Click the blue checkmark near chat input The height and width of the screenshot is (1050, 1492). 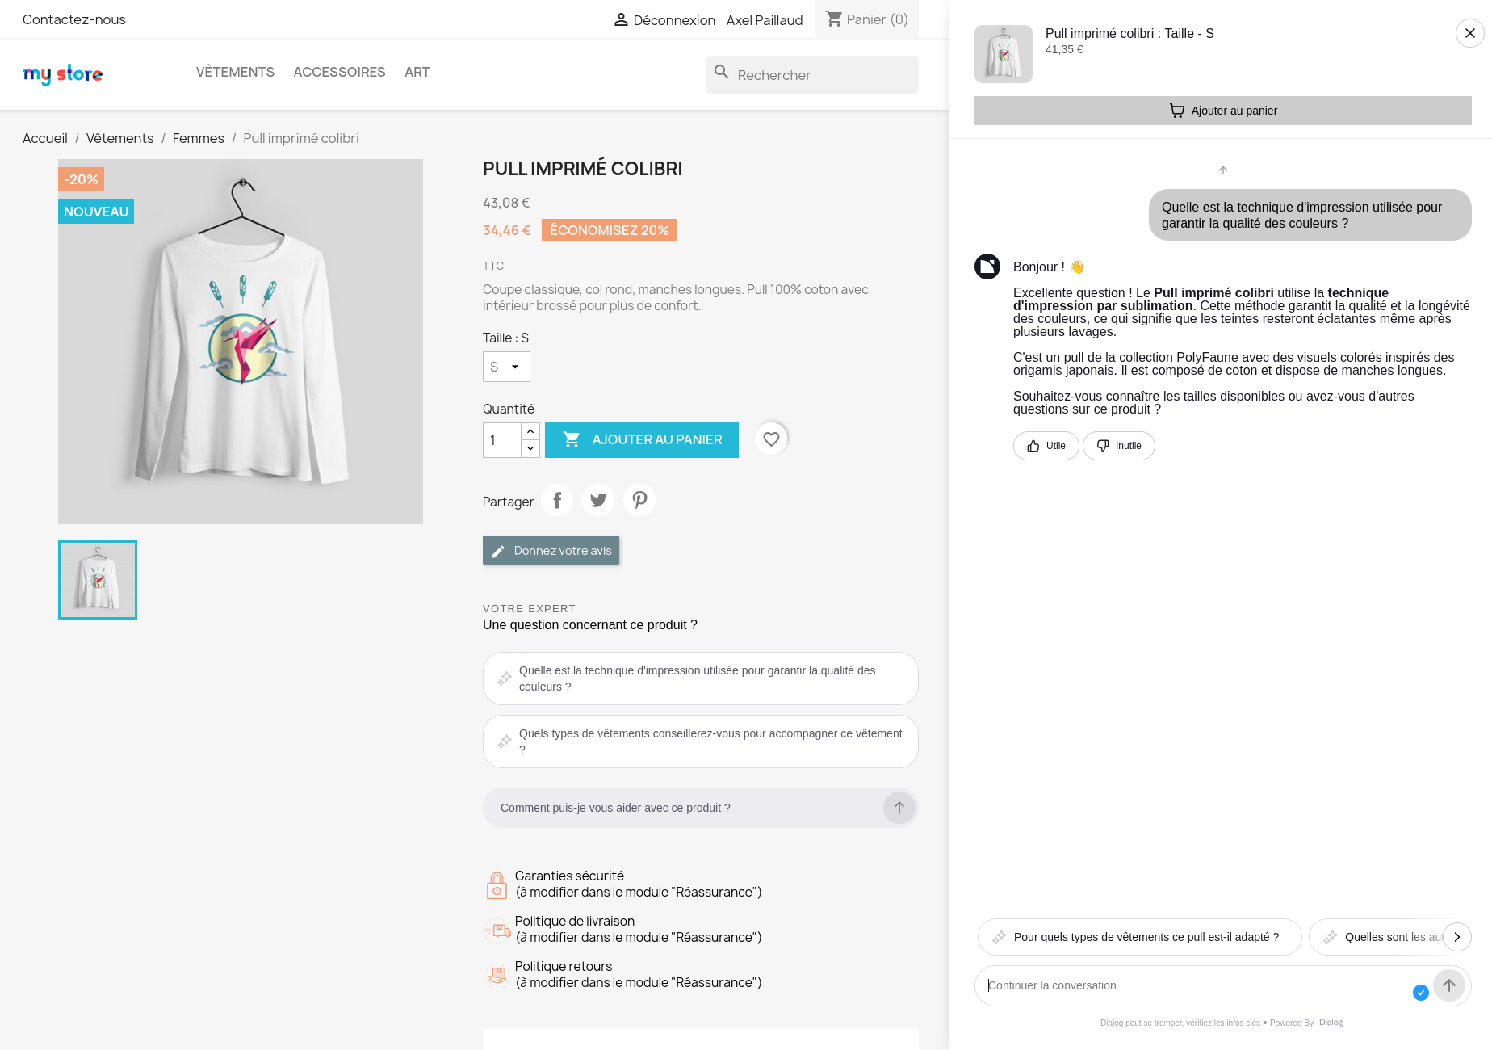pos(1420,993)
